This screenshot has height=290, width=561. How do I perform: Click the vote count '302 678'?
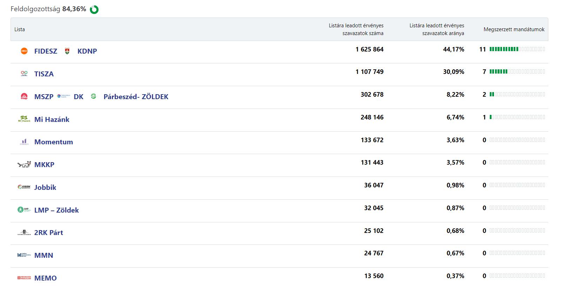tap(372, 95)
